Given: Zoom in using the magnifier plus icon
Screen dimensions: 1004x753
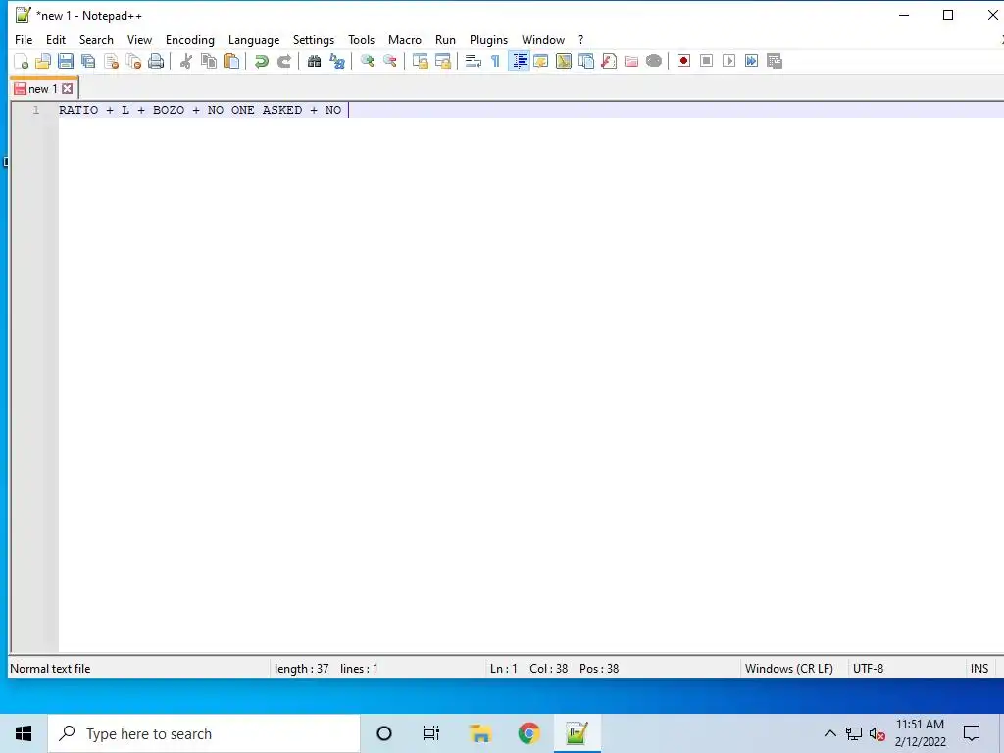Looking at the screenshot, I should [x=367, y=61].
